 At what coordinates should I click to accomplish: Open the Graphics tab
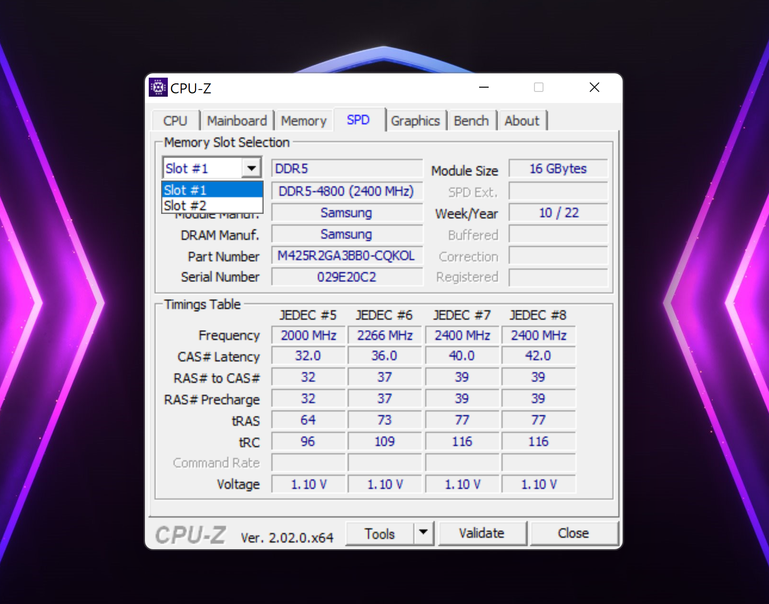[415, 121]
